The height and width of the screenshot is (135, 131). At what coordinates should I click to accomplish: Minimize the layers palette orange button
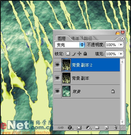pyautogui.click(x=117, y=33)
